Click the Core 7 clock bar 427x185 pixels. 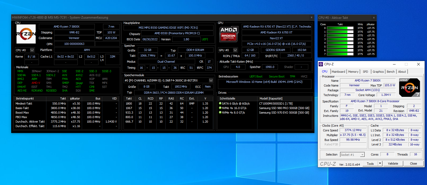340,54
